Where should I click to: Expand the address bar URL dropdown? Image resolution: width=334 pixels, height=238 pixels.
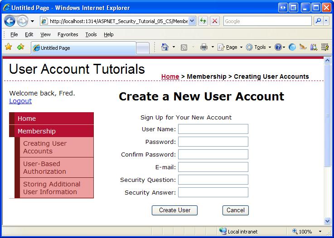coord(192,21)
